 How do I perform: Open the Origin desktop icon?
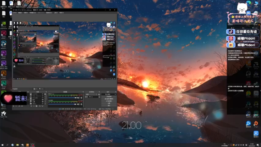256,124
